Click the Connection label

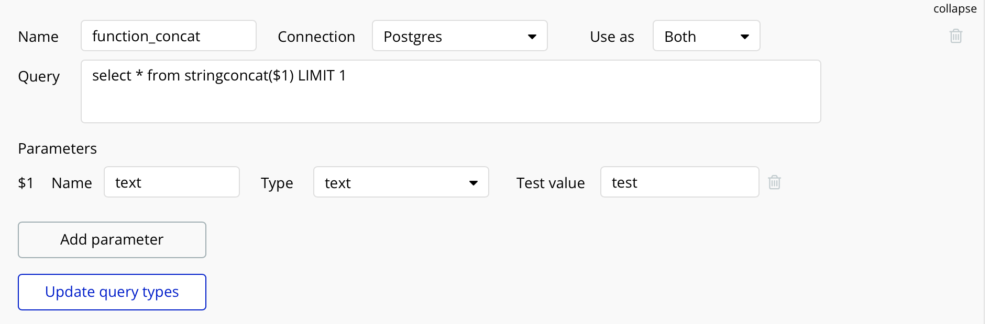[x=316, y=36]
